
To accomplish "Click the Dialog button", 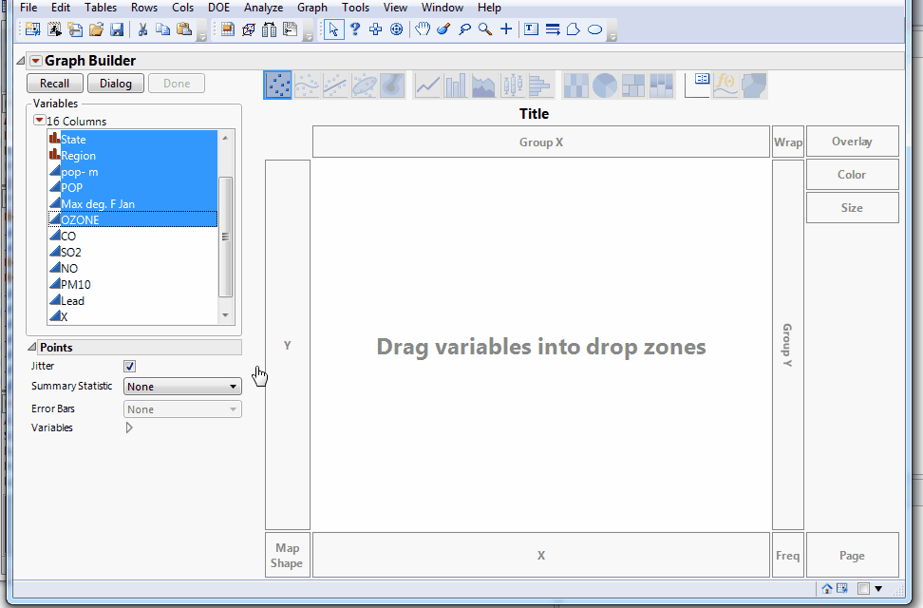I will pos(115,83).
